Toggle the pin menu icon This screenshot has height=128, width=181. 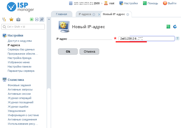(42, 19)
